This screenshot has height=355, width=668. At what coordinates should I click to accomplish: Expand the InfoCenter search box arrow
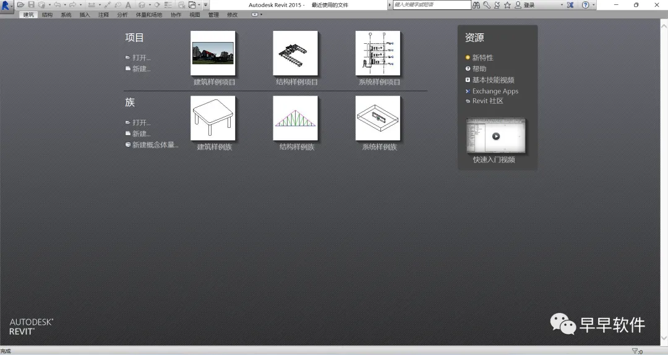point(390,5)
